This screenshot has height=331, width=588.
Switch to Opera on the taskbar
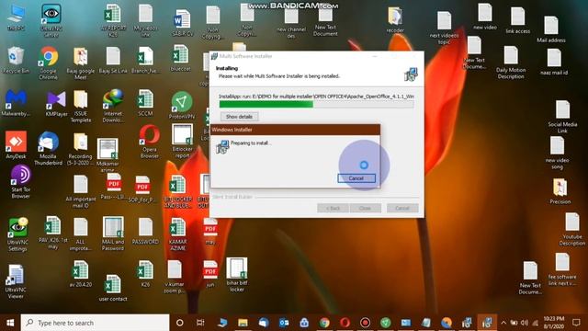(x=345, y=323)
